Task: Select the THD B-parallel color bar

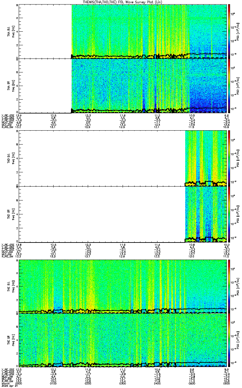Action: coord(229,214)
